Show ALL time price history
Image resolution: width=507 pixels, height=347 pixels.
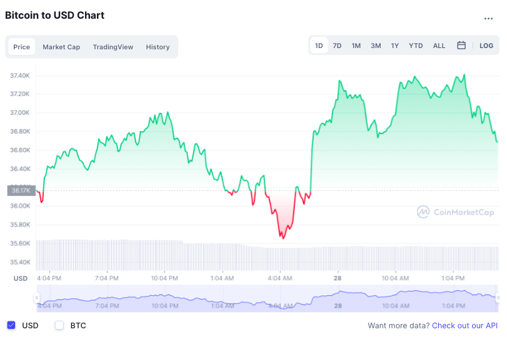coord(439,46)
